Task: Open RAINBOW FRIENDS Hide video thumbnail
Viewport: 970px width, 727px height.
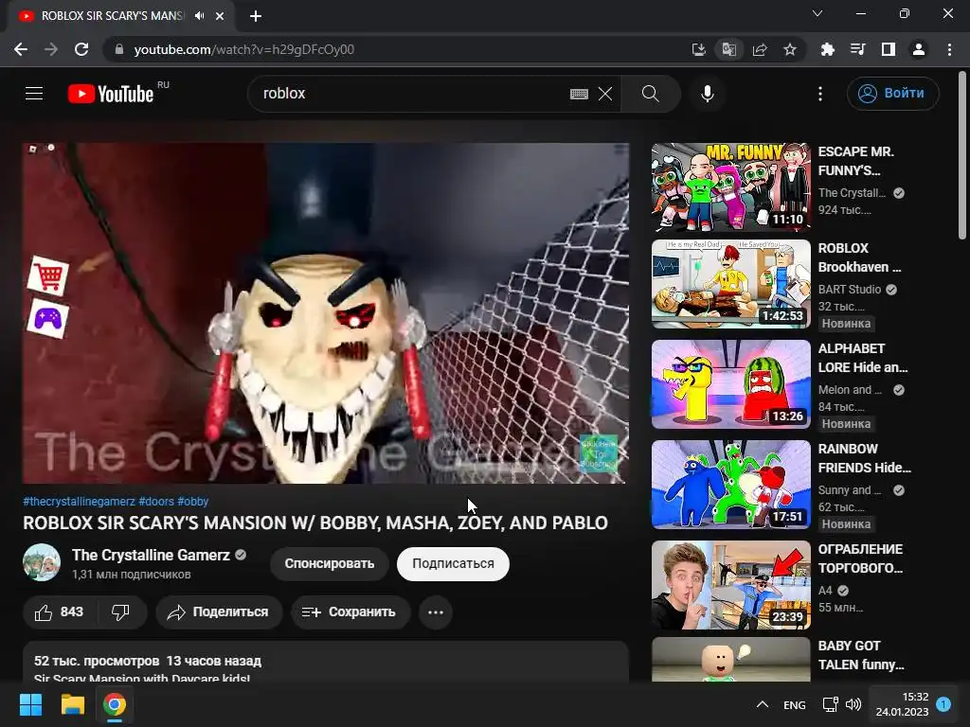Action: pyautogui.click(x=730, y=484)
